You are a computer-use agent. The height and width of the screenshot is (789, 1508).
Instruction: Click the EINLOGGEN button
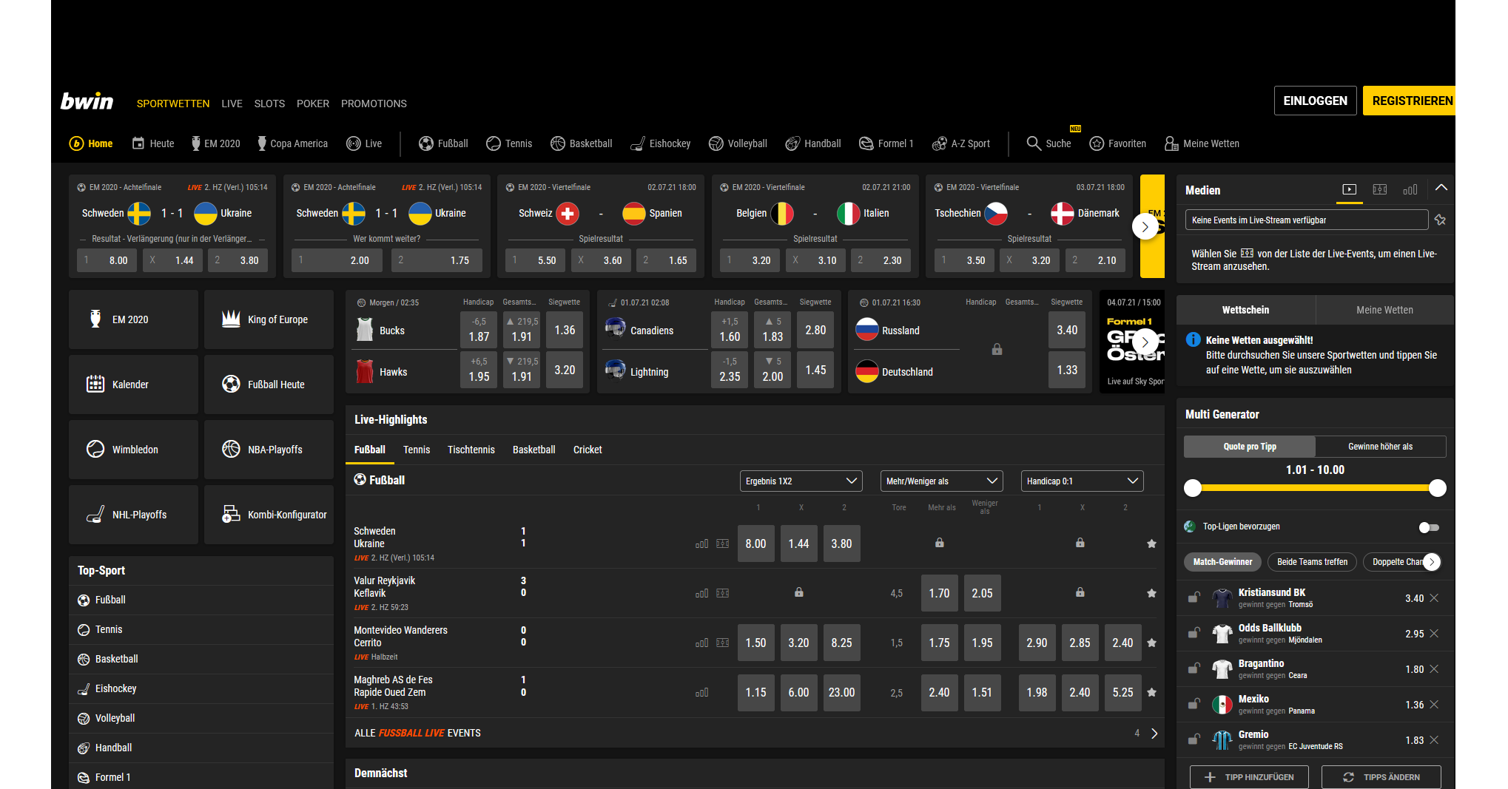pyautogui.click(x=1315, y=101)
